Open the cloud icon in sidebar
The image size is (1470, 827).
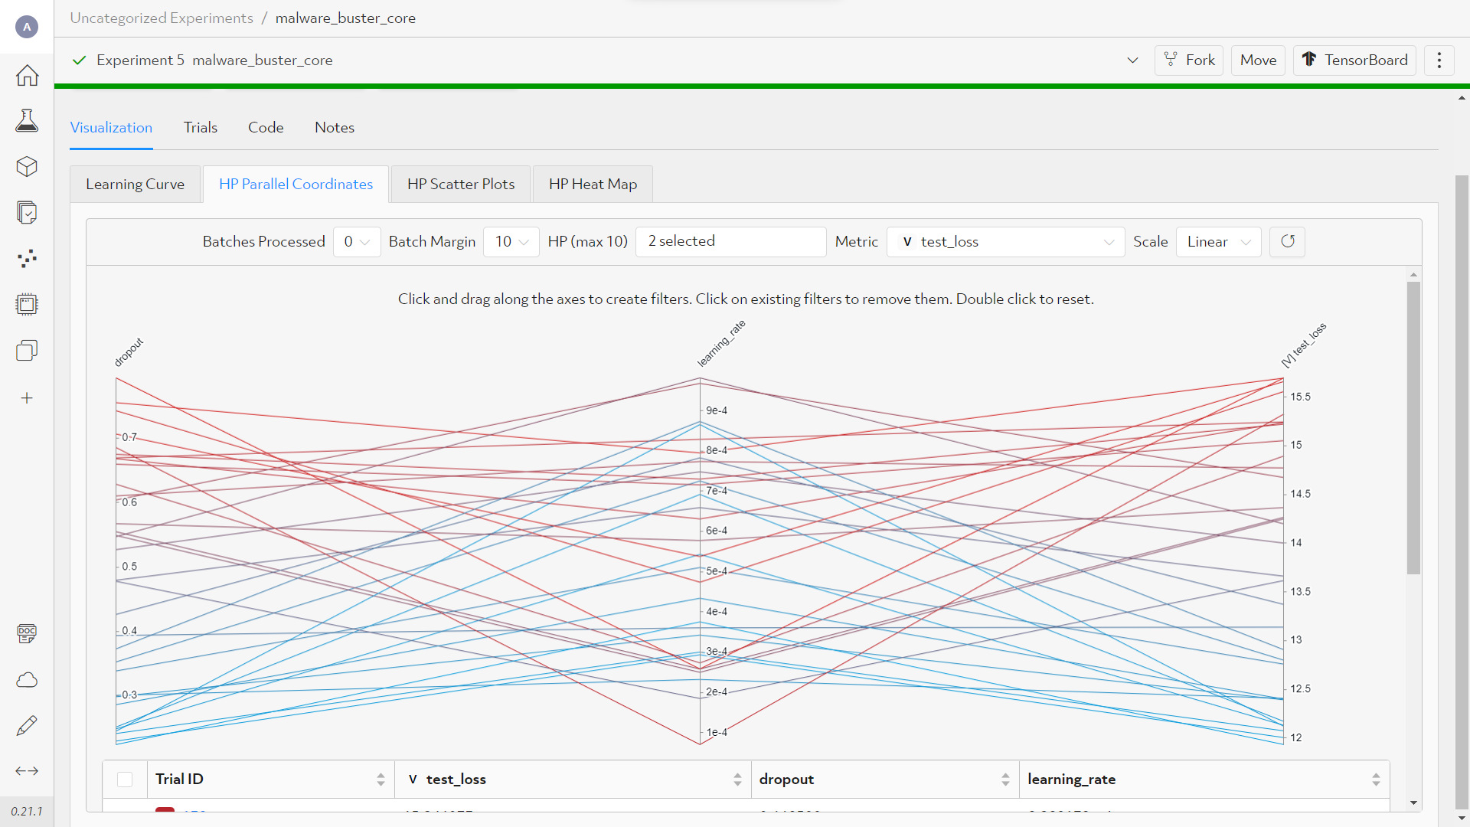coord(27,680)
